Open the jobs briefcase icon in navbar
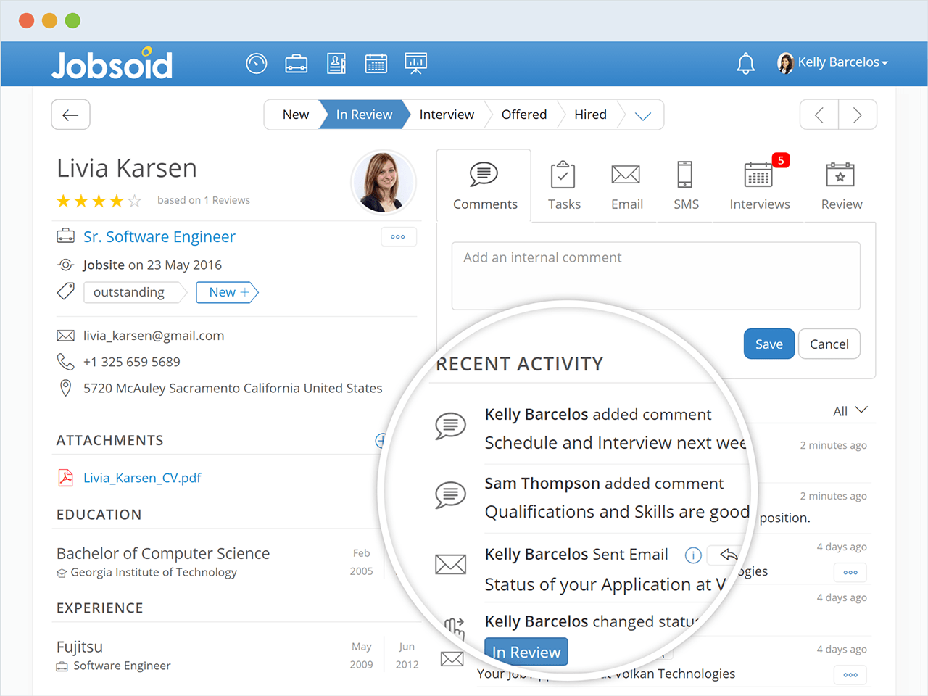 pos(296,64)
